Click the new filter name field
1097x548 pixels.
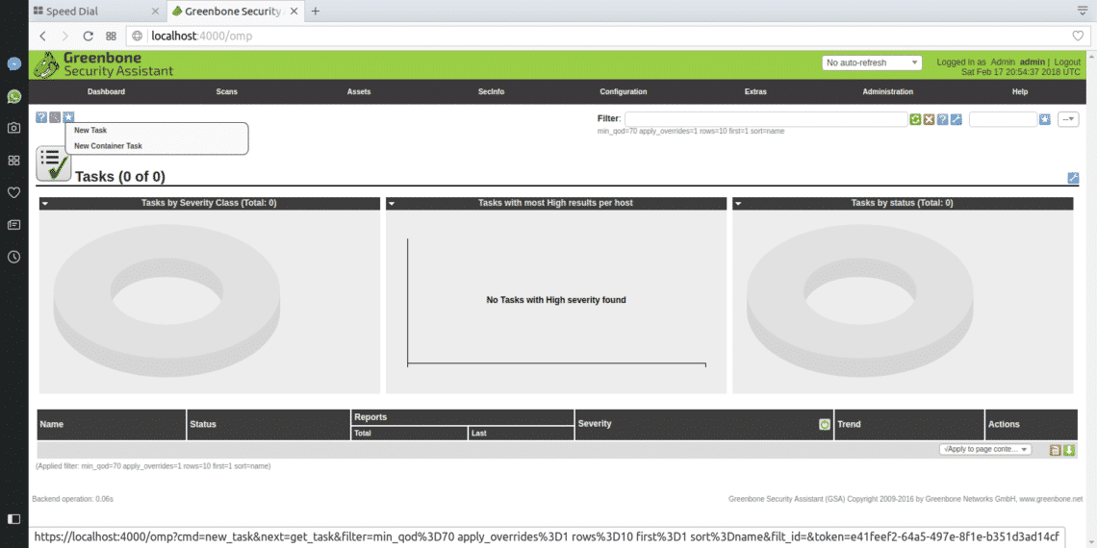(x=1003, y=119)
